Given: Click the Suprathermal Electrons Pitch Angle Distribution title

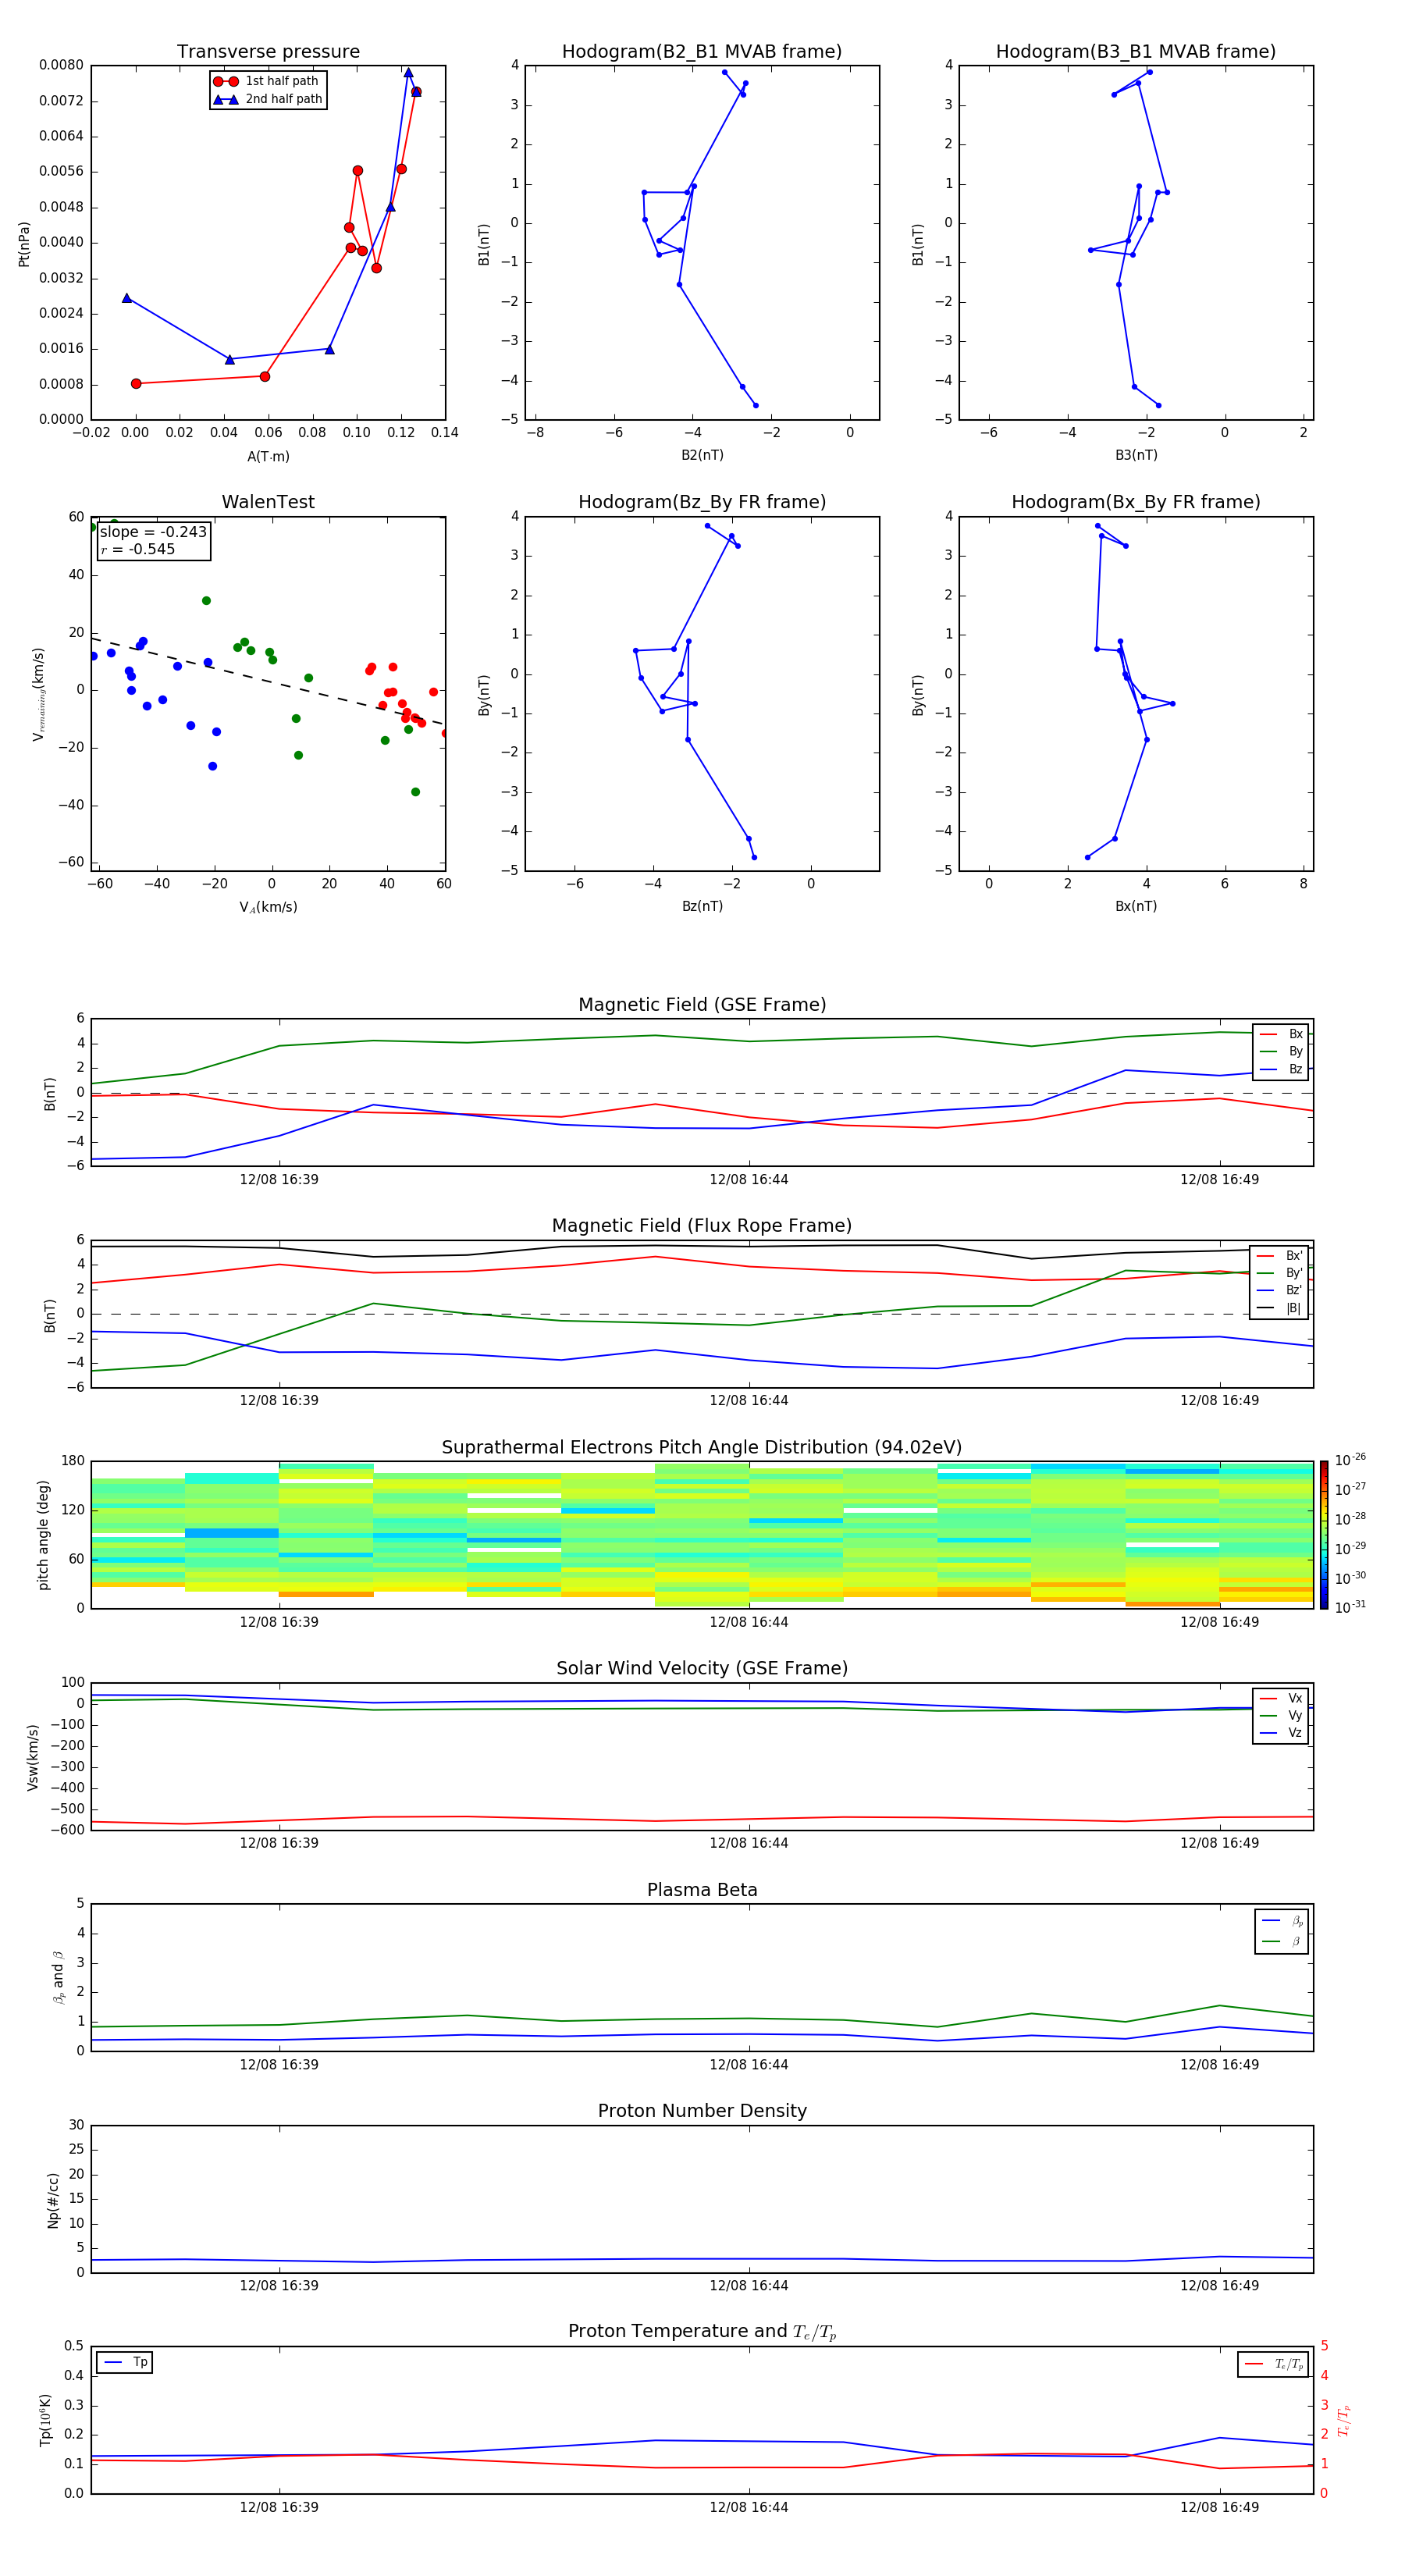Looking at the screenshot, I should [702, 1448].
